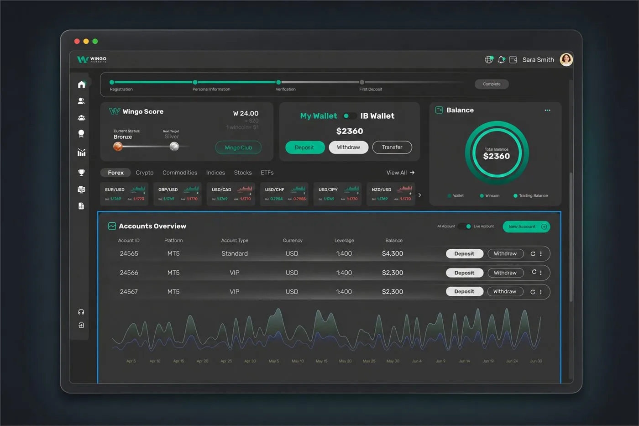Switch to Indices tab

pos(215,173)
